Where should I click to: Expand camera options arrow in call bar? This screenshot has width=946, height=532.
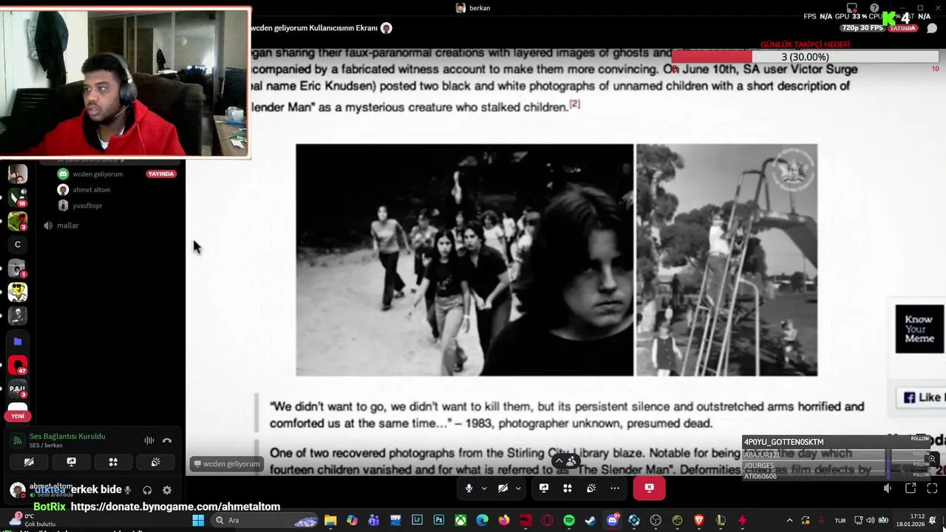518,488
